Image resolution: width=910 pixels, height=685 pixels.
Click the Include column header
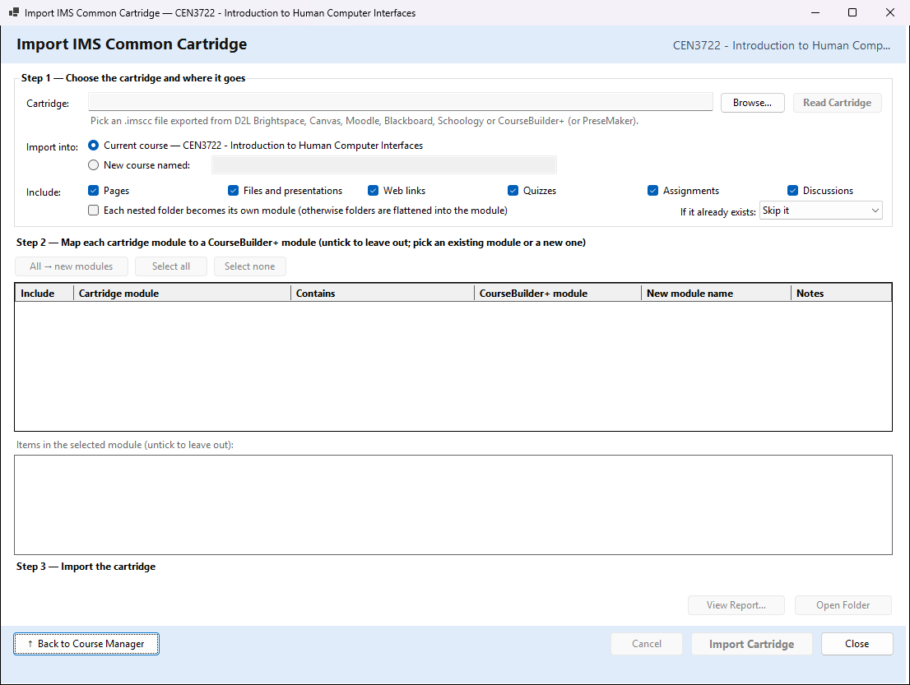[44, 293]
